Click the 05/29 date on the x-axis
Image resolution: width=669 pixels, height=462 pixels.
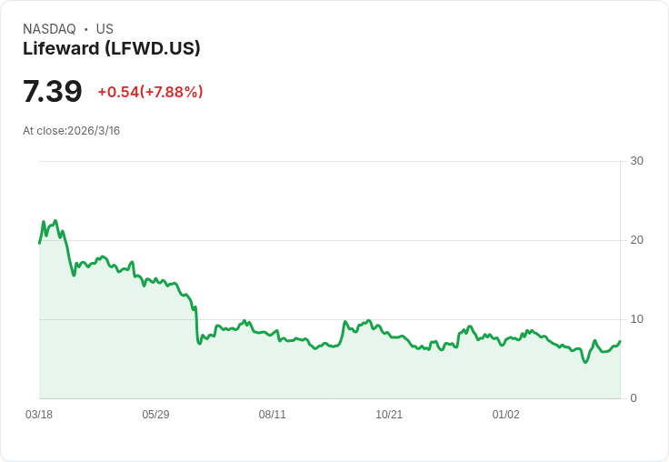155,414
